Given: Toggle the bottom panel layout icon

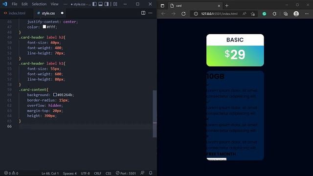Looking at the screenshot, I should point(101,4).
